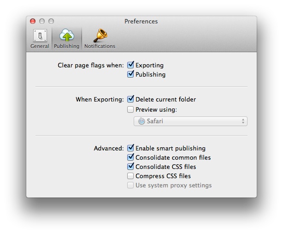This screenshot has width=283, height=234.
Task: Click the Publishing tab label text
Action: [66, 46]
